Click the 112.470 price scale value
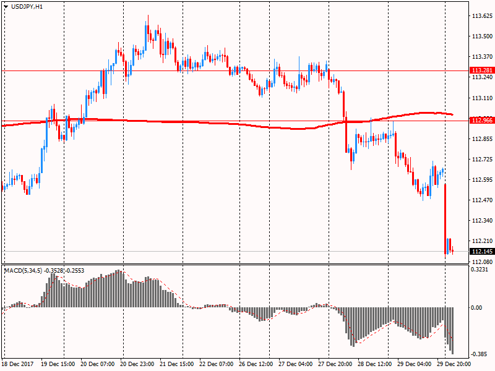Viewport: 495px width, 371px height. click(482, 200)
